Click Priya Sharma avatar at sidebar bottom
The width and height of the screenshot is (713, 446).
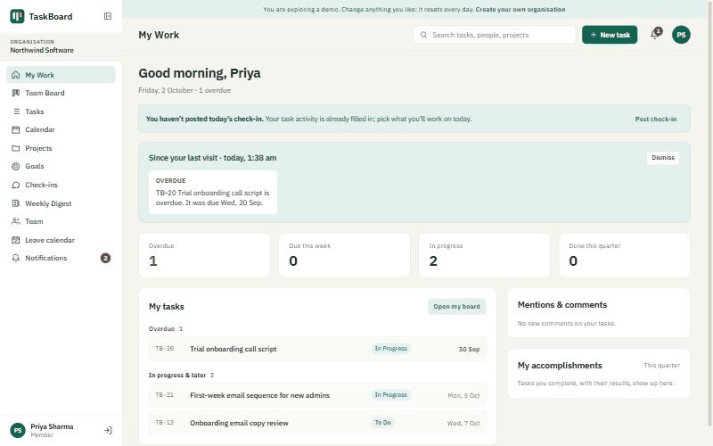click(x=18, y=431)
